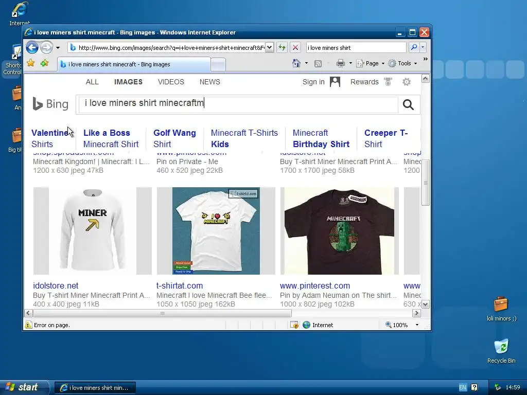Open 'Minecraft T-Shirts Kids' suggestion
Screen dimensions: 527x395
point(244,138)
